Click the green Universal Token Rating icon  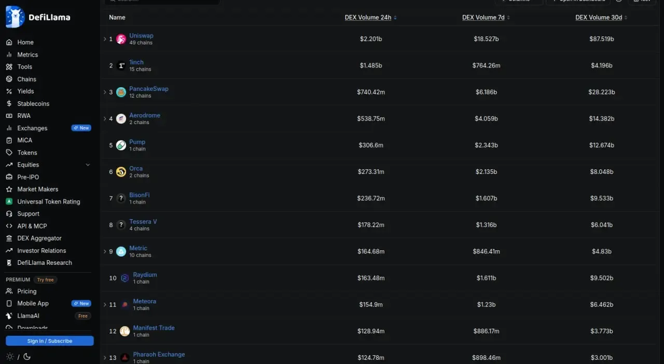click(x=9, y=201)
